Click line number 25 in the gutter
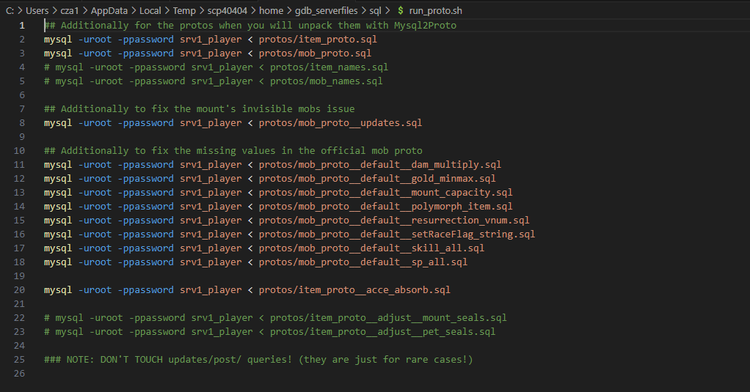This screenshot has width=750, height=392. click(20, 360)
